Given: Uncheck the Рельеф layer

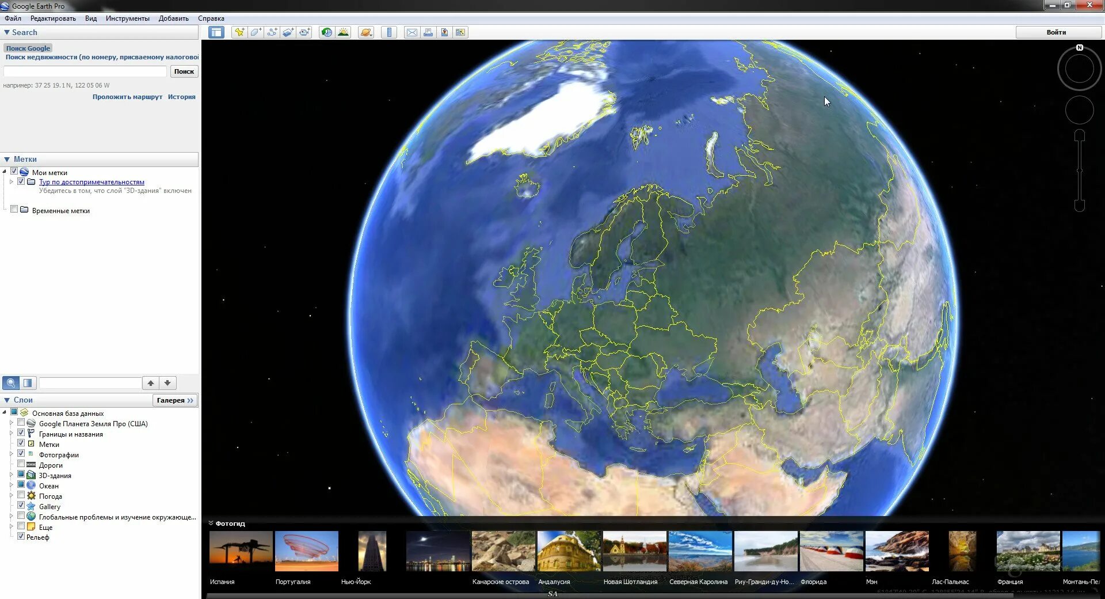Looking at the screenshot, I should click(21, 536).
